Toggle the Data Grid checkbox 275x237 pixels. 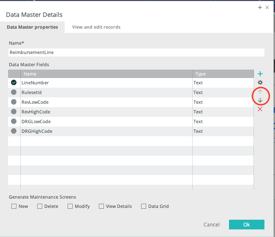144,206
